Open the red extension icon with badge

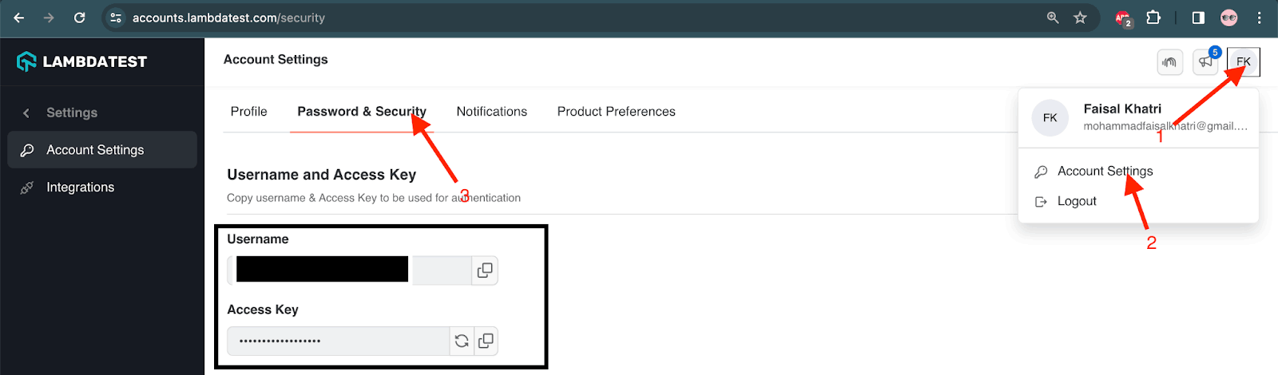point(1124,18)
